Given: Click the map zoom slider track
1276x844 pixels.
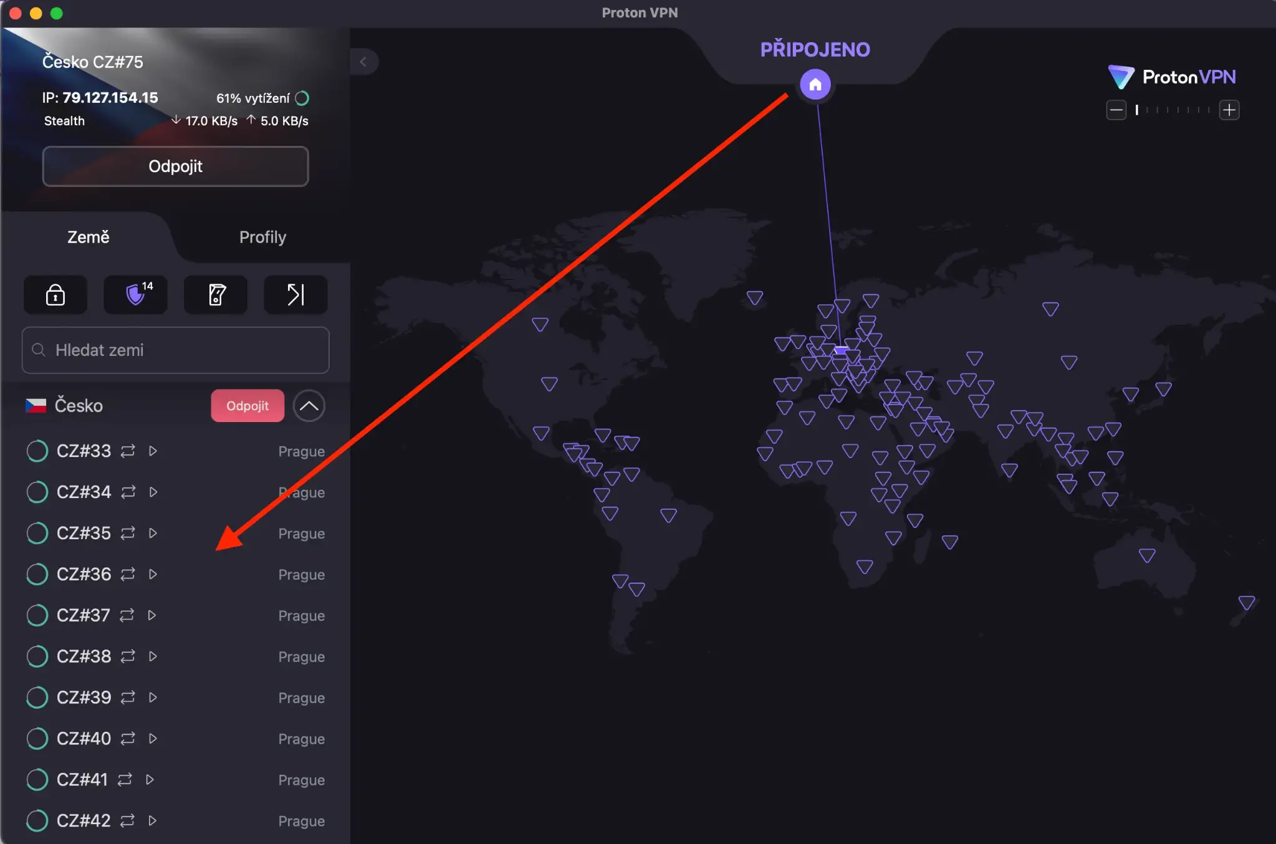Looking at the screenshot, I should 1173,110.
